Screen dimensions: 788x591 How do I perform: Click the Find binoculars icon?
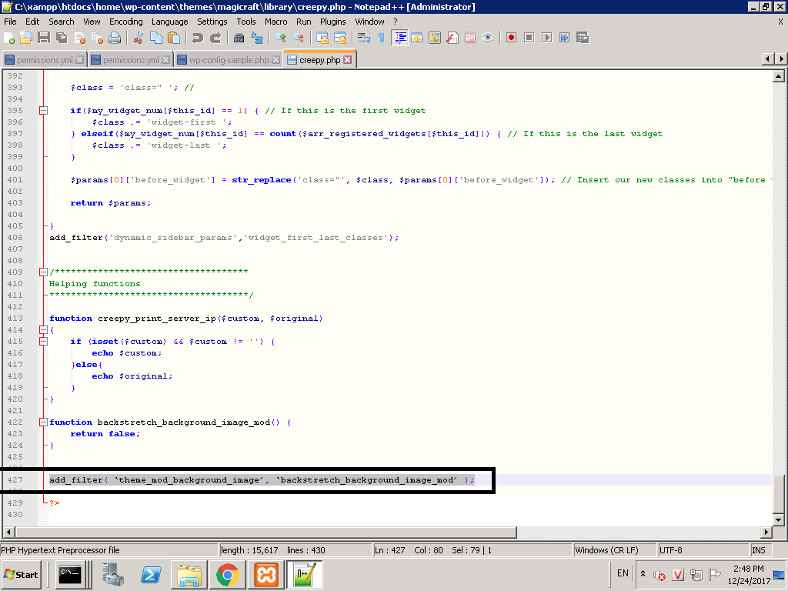point(239,38)
